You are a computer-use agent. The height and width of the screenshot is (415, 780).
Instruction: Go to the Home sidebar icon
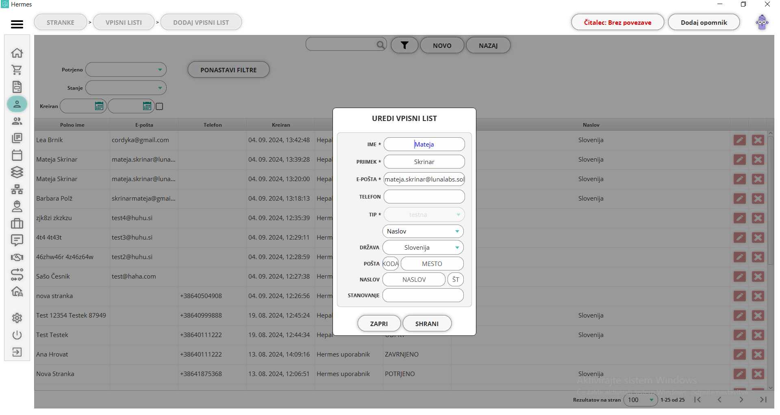point(17,53)
